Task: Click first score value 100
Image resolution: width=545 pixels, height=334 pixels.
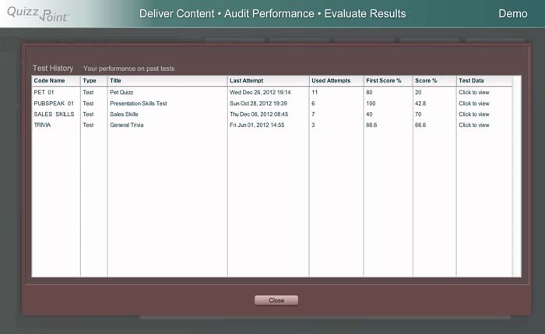Action: pyautogui.click(x=371, y=104)
